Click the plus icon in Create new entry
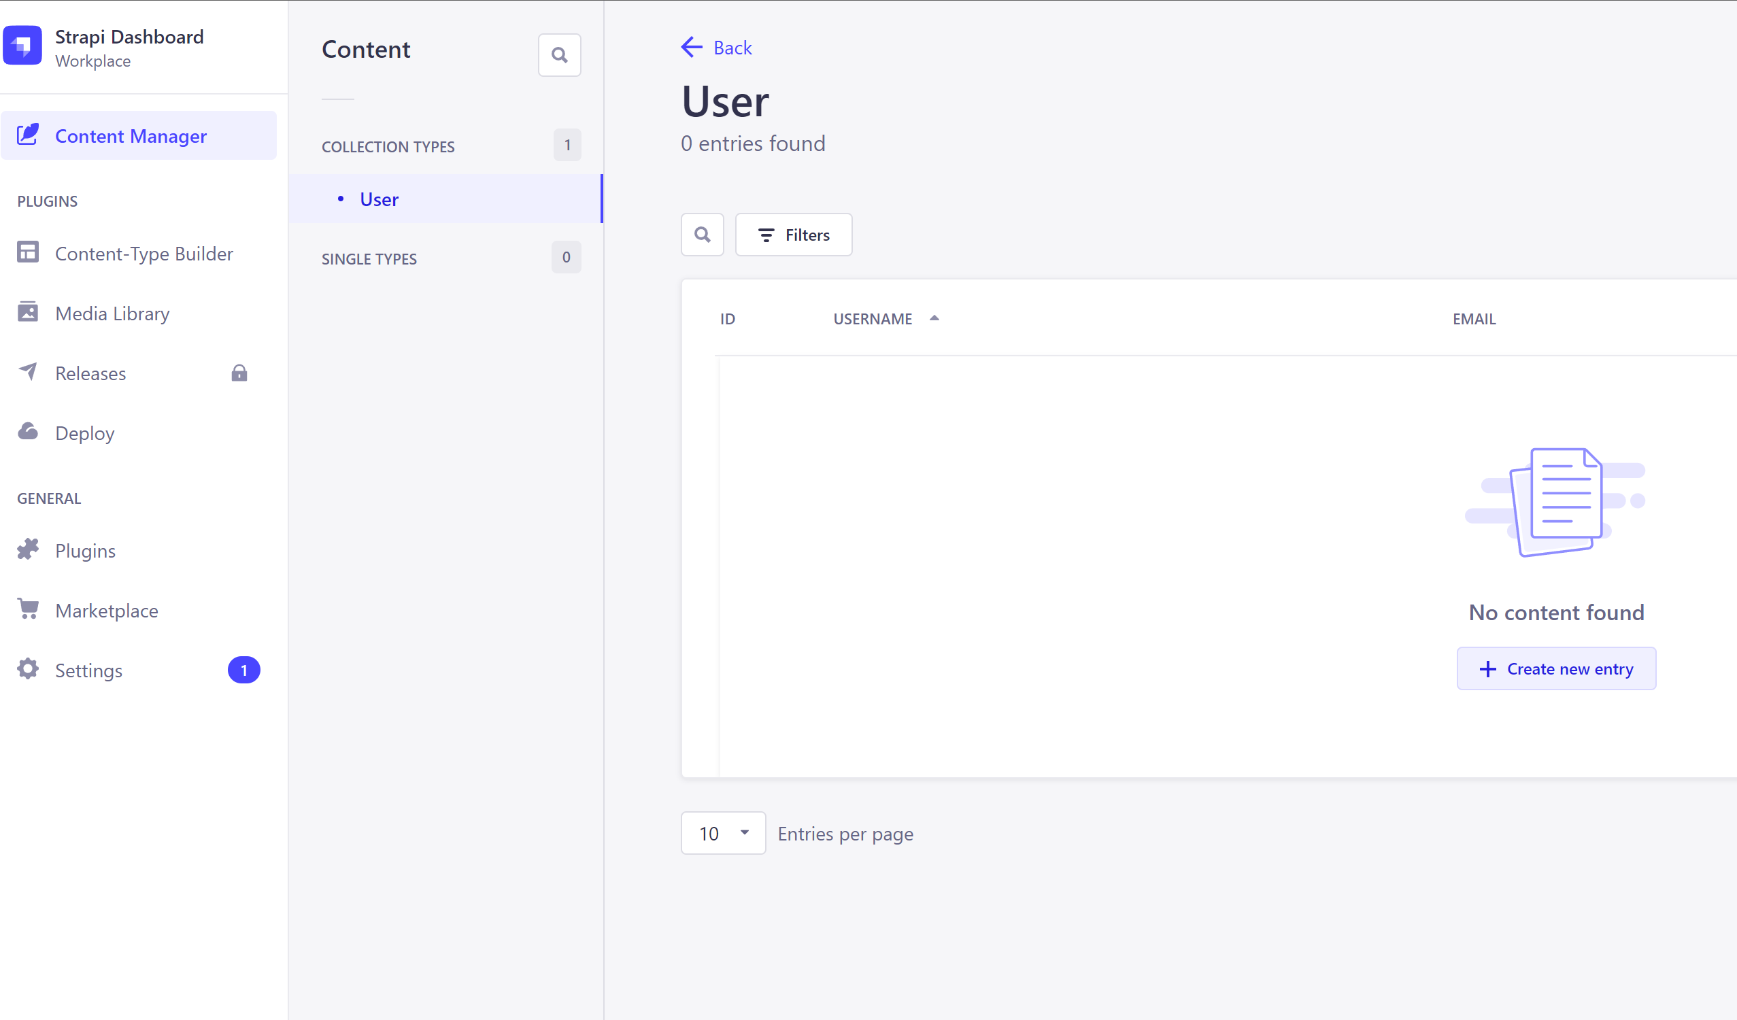Image resolution: width=1737 pixels, height=1020 pixels. [1488, 669]
